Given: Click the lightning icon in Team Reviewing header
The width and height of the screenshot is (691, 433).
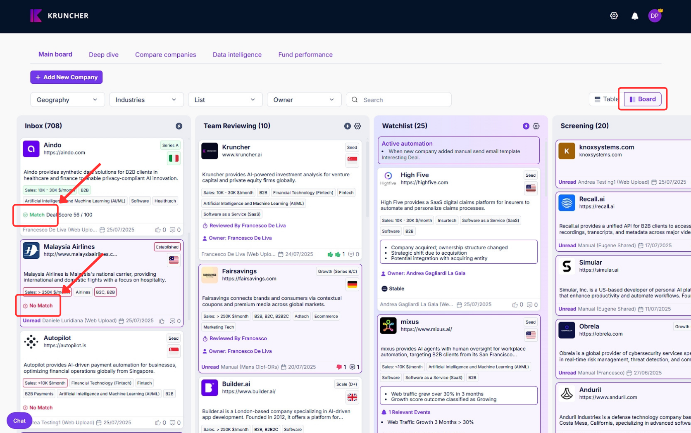Looking at the screenshot, I should [347, 126].
